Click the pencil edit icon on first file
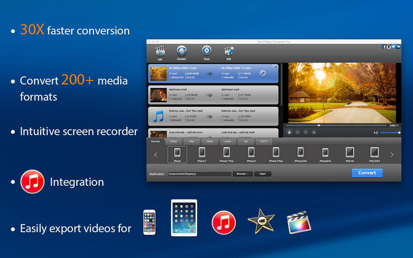The width and height of the screenshot is (413, 258). 263,74
